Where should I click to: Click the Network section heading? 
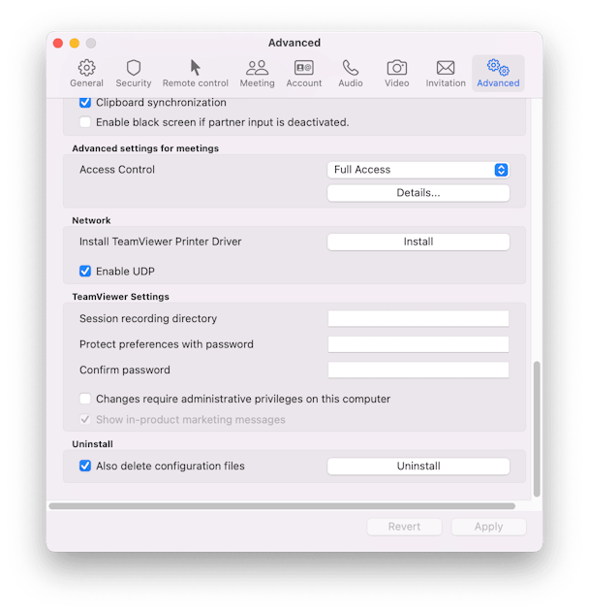(91, 220)
